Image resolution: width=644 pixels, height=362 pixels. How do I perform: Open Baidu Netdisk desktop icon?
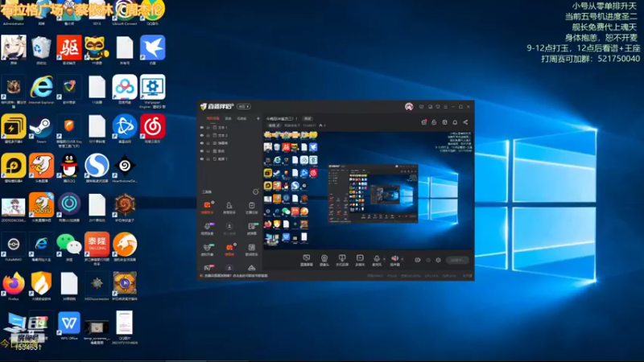pyautogui.click(x=125, y=89)
